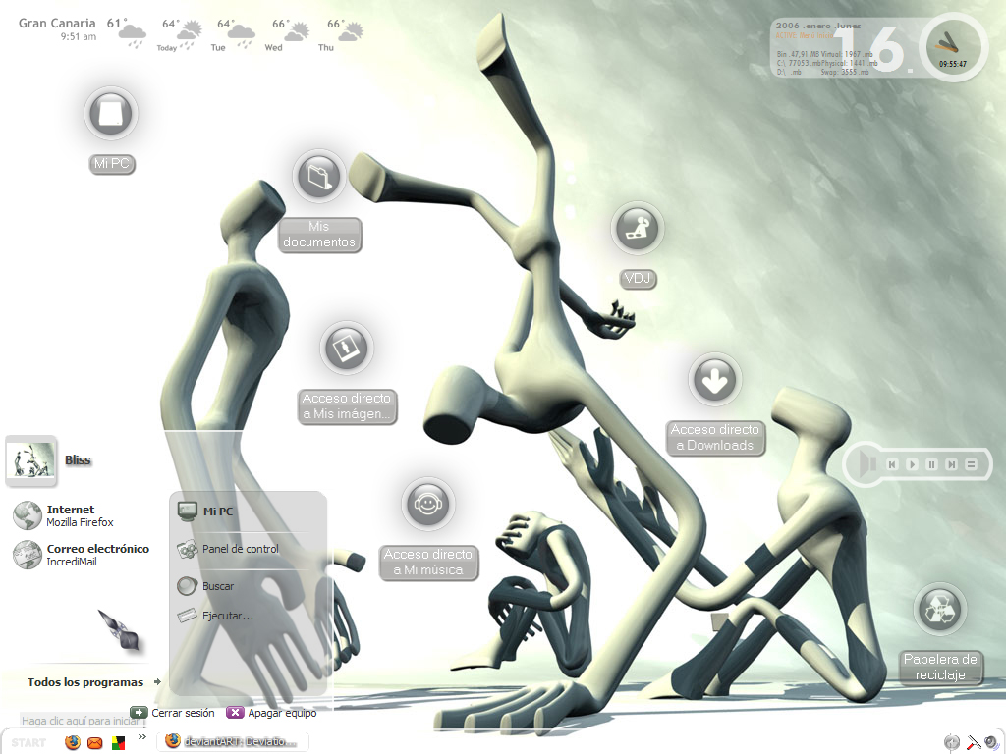Open the Downloads shortcut arrow icon

click(715, 380)
